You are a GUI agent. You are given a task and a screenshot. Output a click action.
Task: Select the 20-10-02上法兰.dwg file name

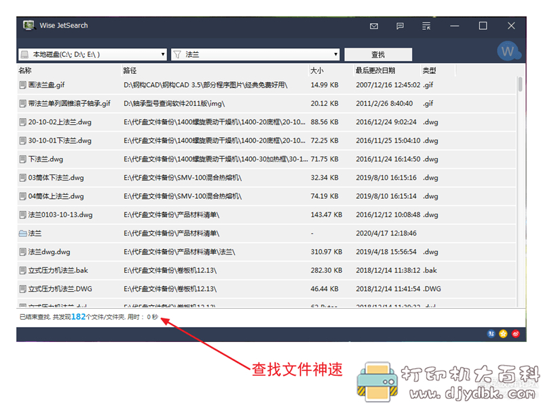tap(60, 122)
